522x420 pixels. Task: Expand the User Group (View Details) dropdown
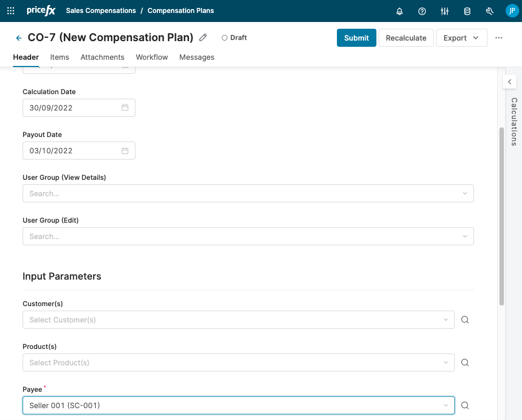(x=248, y=193)
